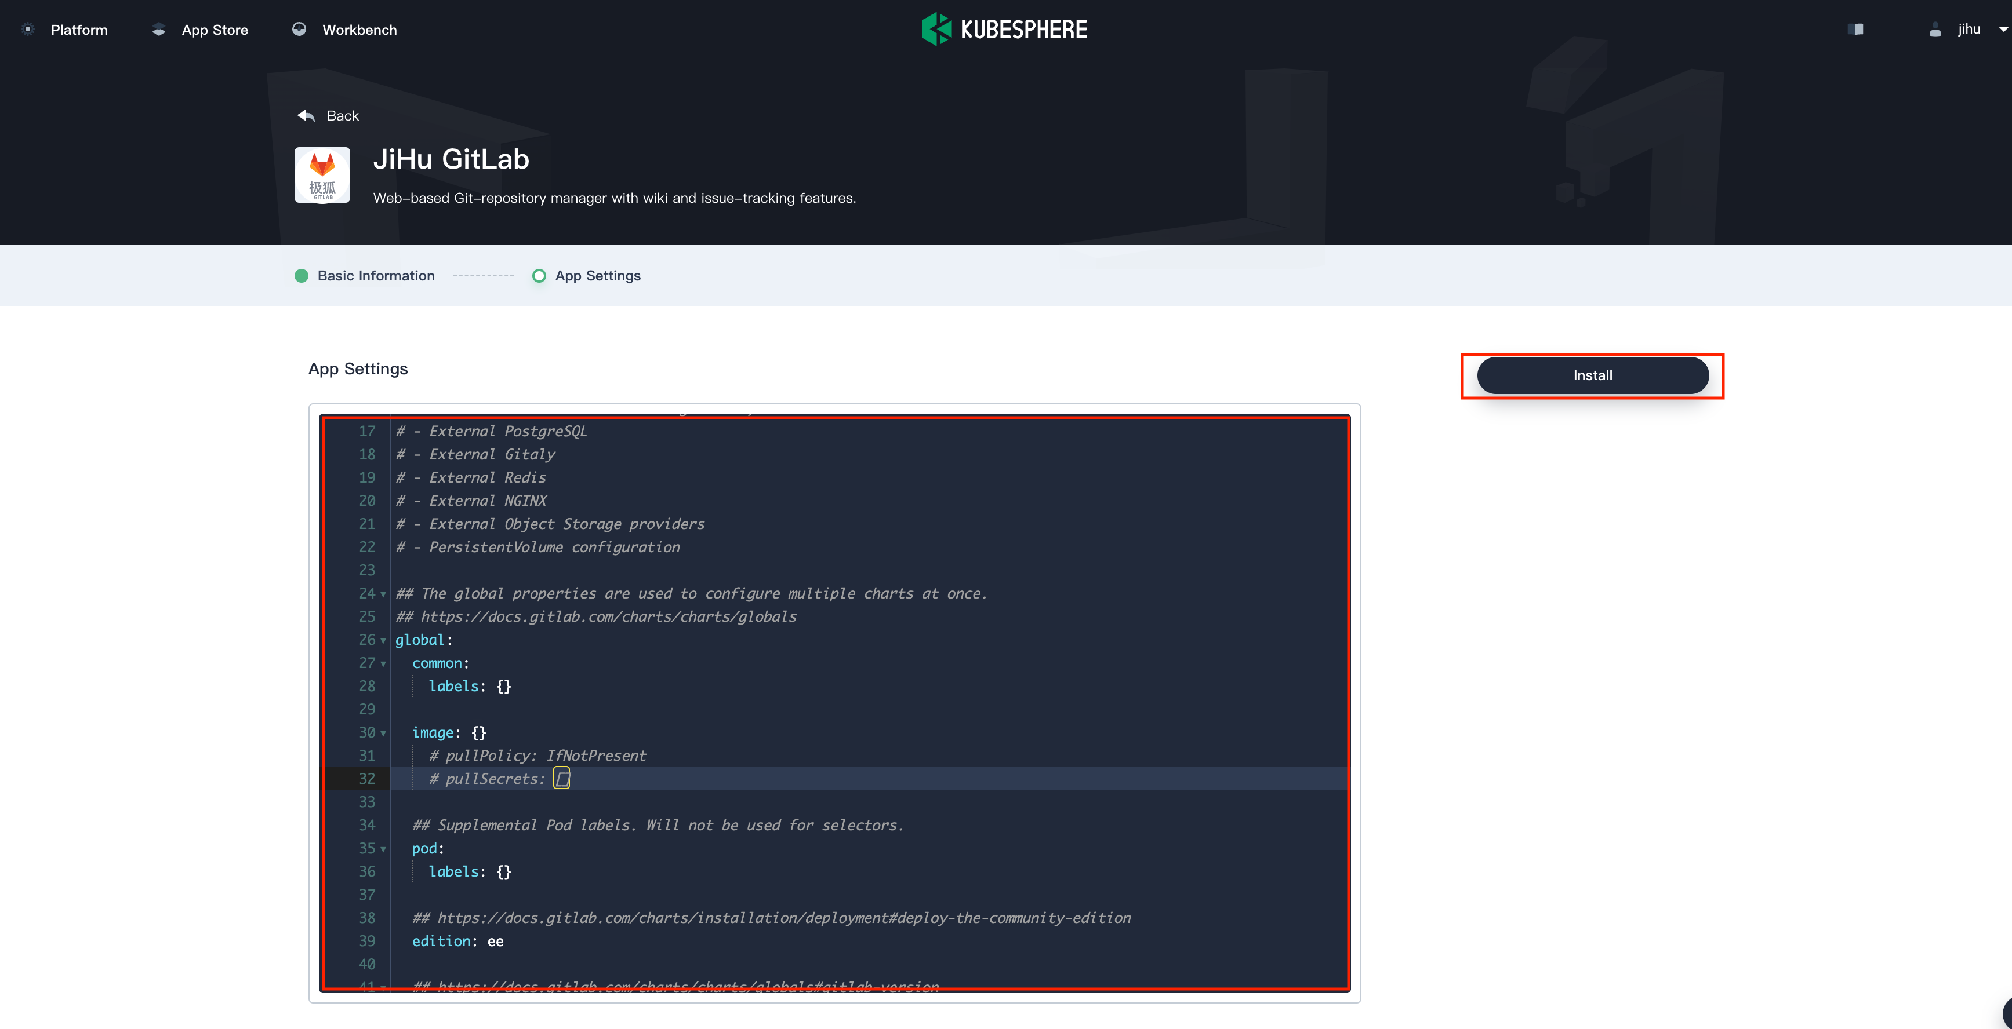Open the Platform menu
The image size is (2012, 1029).
(x=79, y=30)
